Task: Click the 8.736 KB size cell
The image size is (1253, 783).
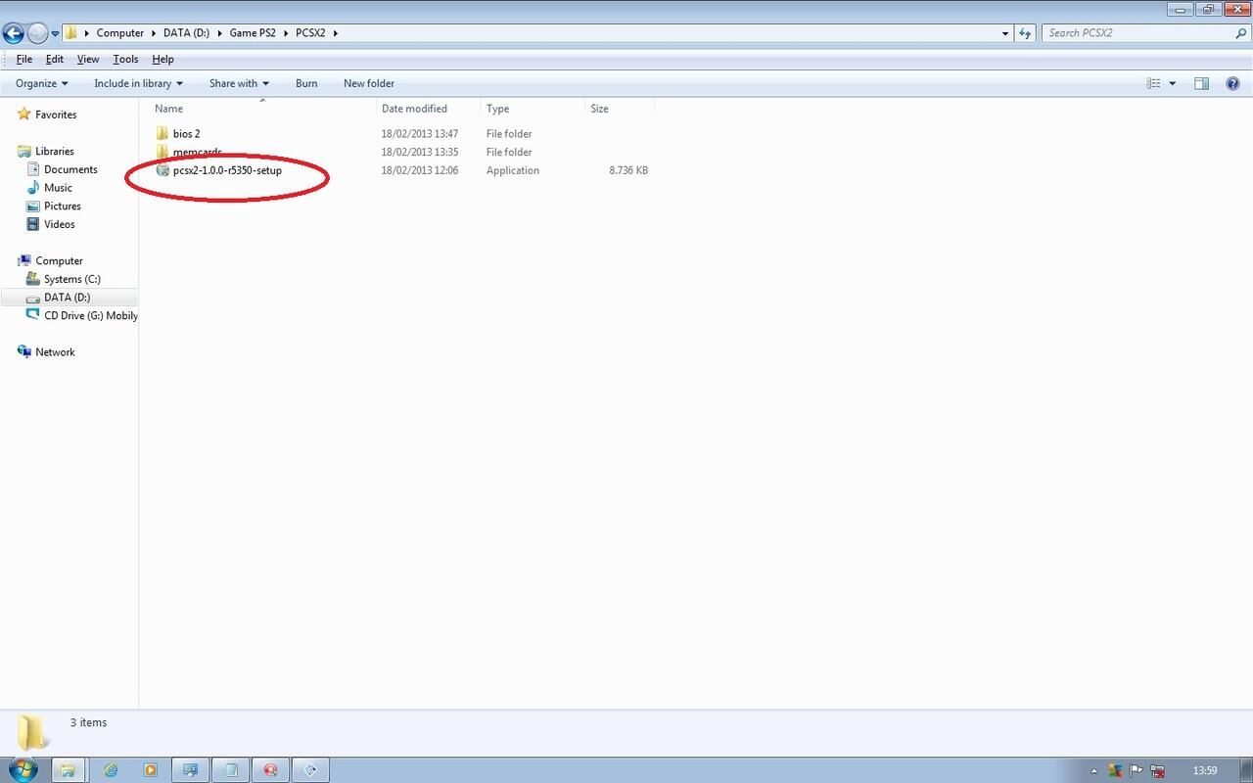Action: [627, 170]
